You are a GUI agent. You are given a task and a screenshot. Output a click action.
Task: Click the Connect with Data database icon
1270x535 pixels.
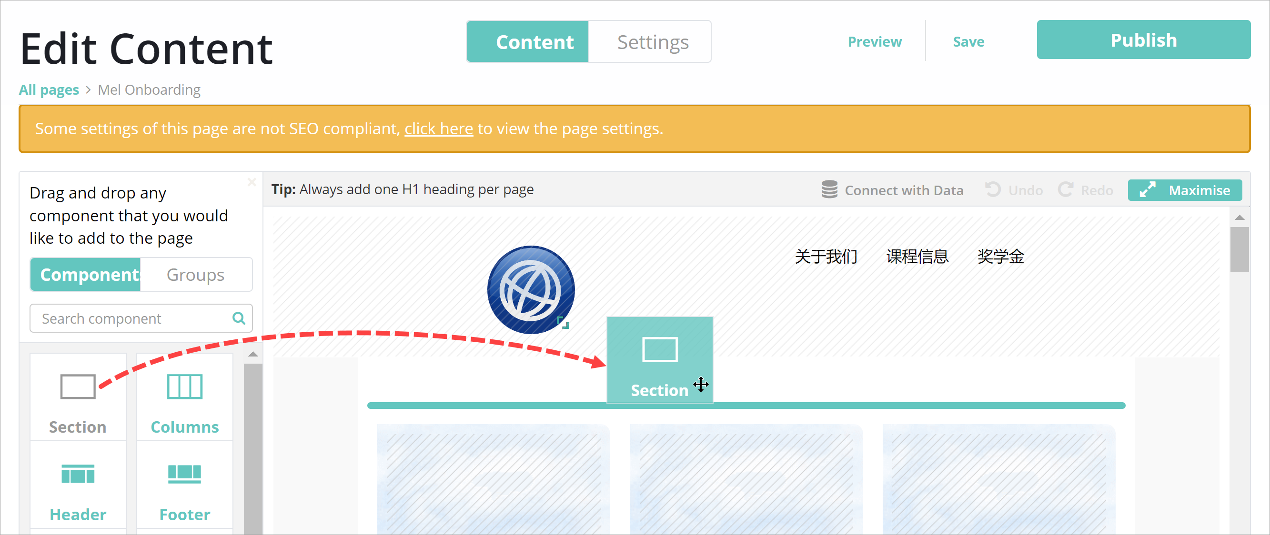click(x=829, y=189)
